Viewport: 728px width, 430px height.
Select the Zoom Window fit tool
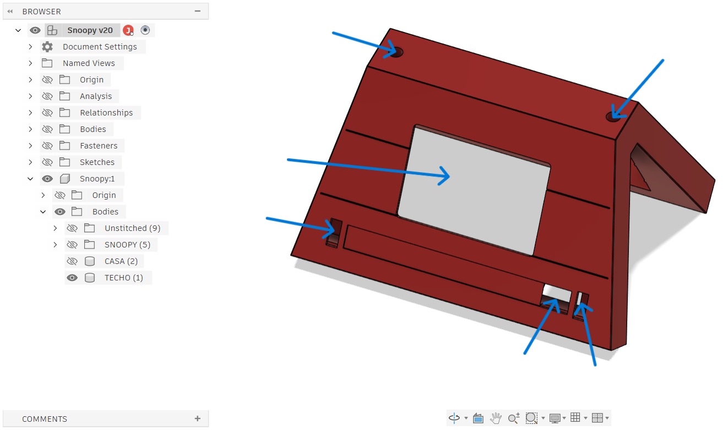coord(531,418)
